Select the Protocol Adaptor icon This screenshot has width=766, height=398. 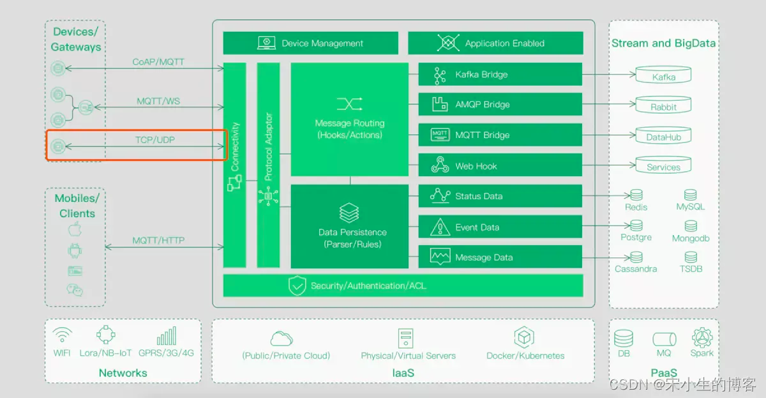pyautogui.click(x=268, y=197)
